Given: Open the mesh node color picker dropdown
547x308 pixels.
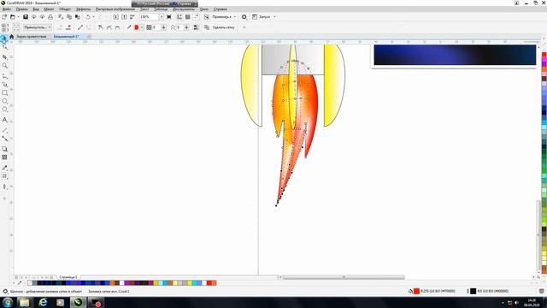Looking at the screenshot, I should pyautogui.click(x=142, y=27).
